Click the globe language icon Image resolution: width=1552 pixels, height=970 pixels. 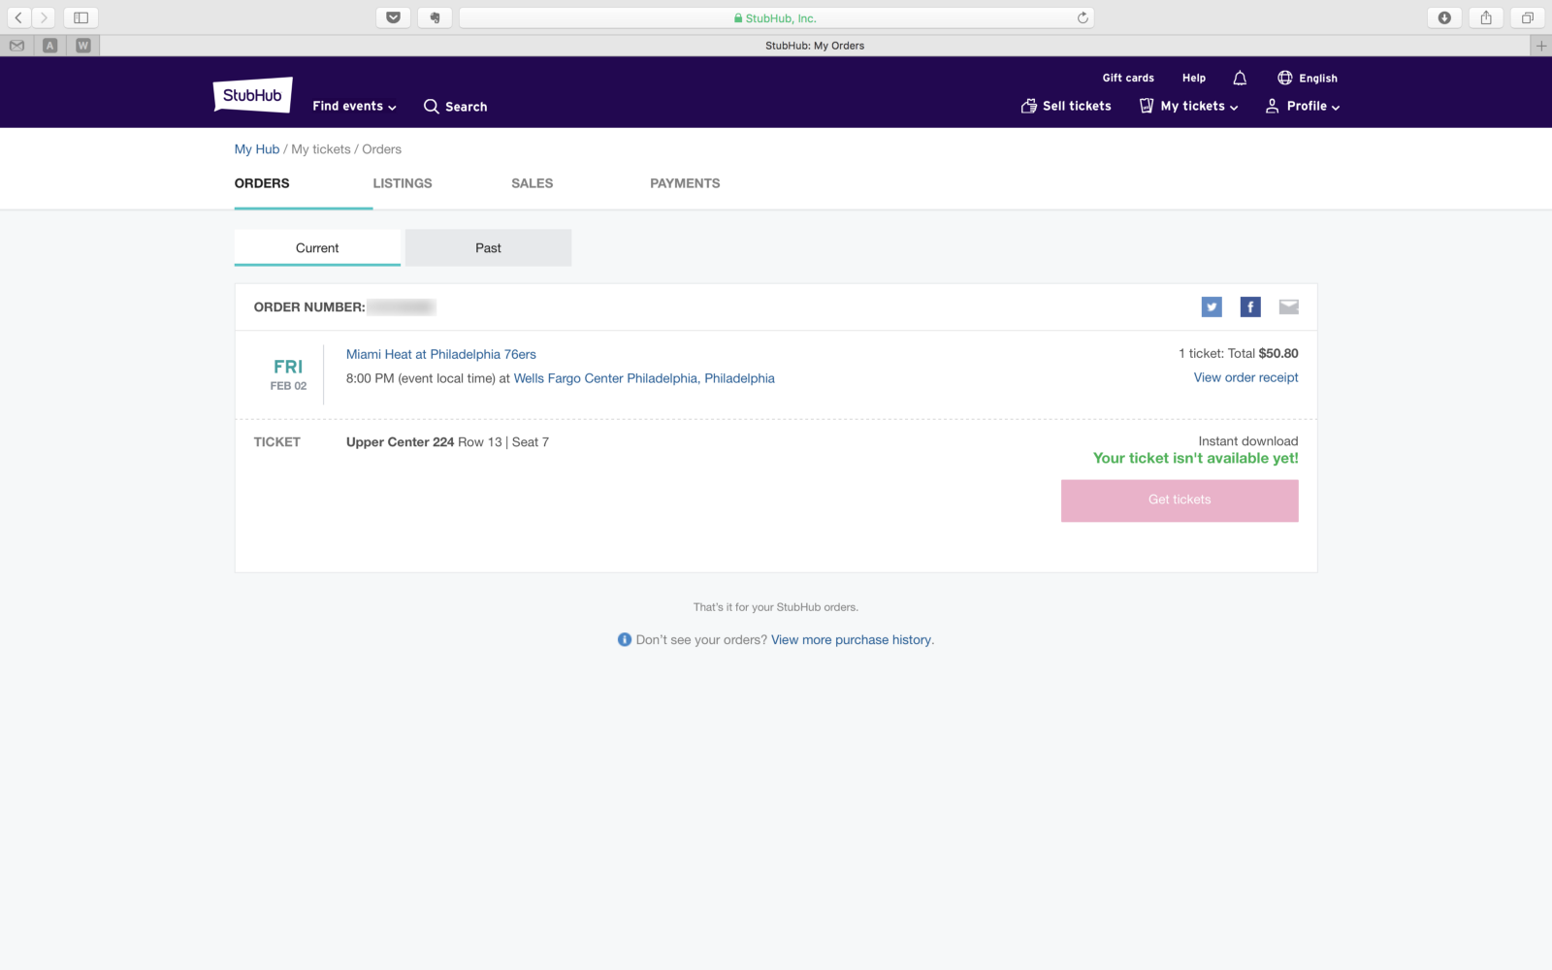[1284, 78]
